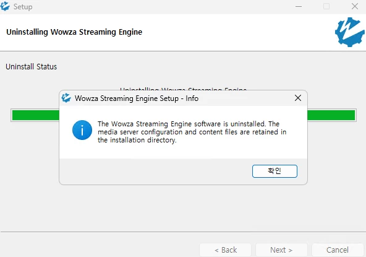Click the green progress bar right segment
The width and height of the screenshot is (366, 257).
coord(331,115)
